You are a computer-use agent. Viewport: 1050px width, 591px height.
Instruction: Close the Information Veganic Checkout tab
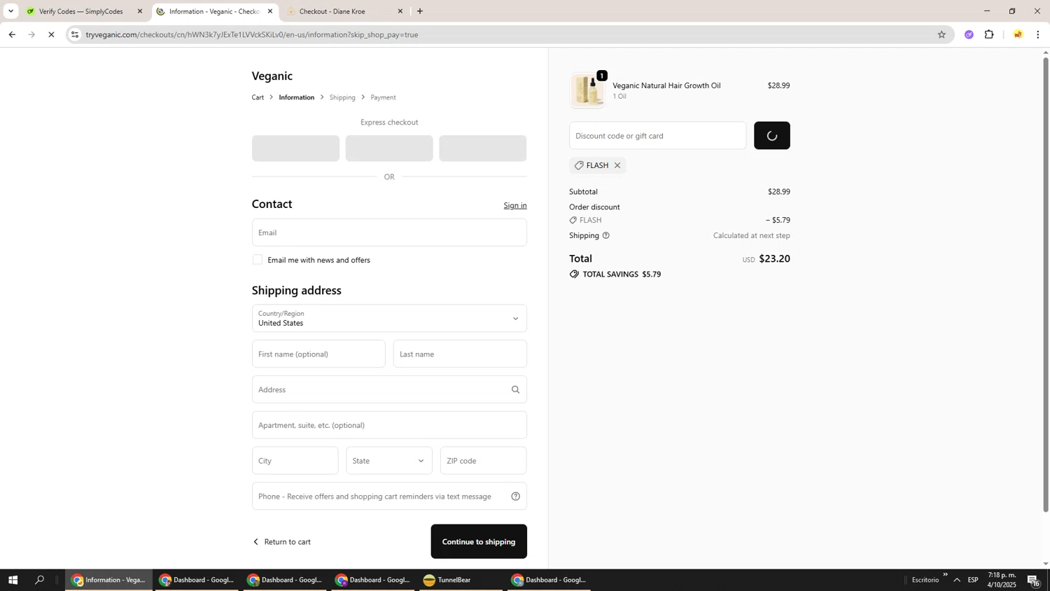click(x=270, y=11)
